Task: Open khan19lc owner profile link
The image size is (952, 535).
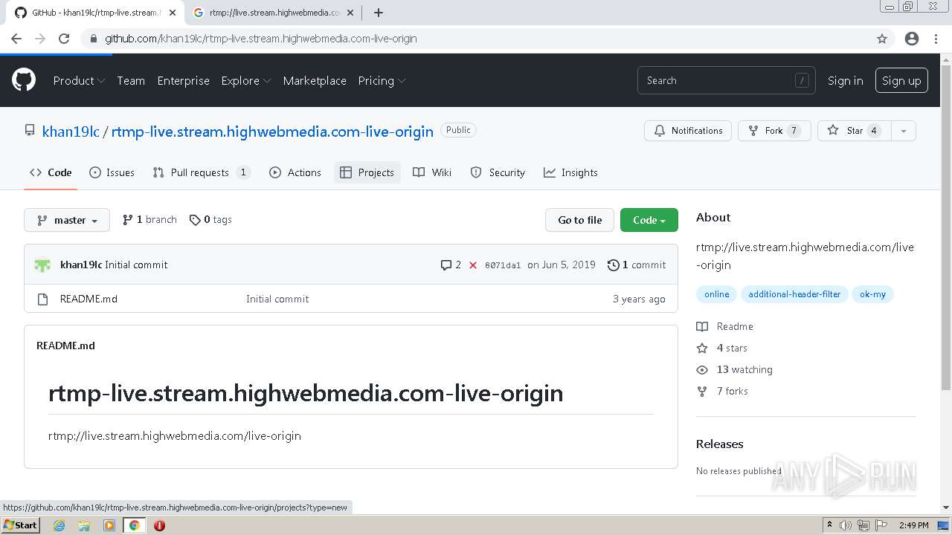Action: (71, 132)
